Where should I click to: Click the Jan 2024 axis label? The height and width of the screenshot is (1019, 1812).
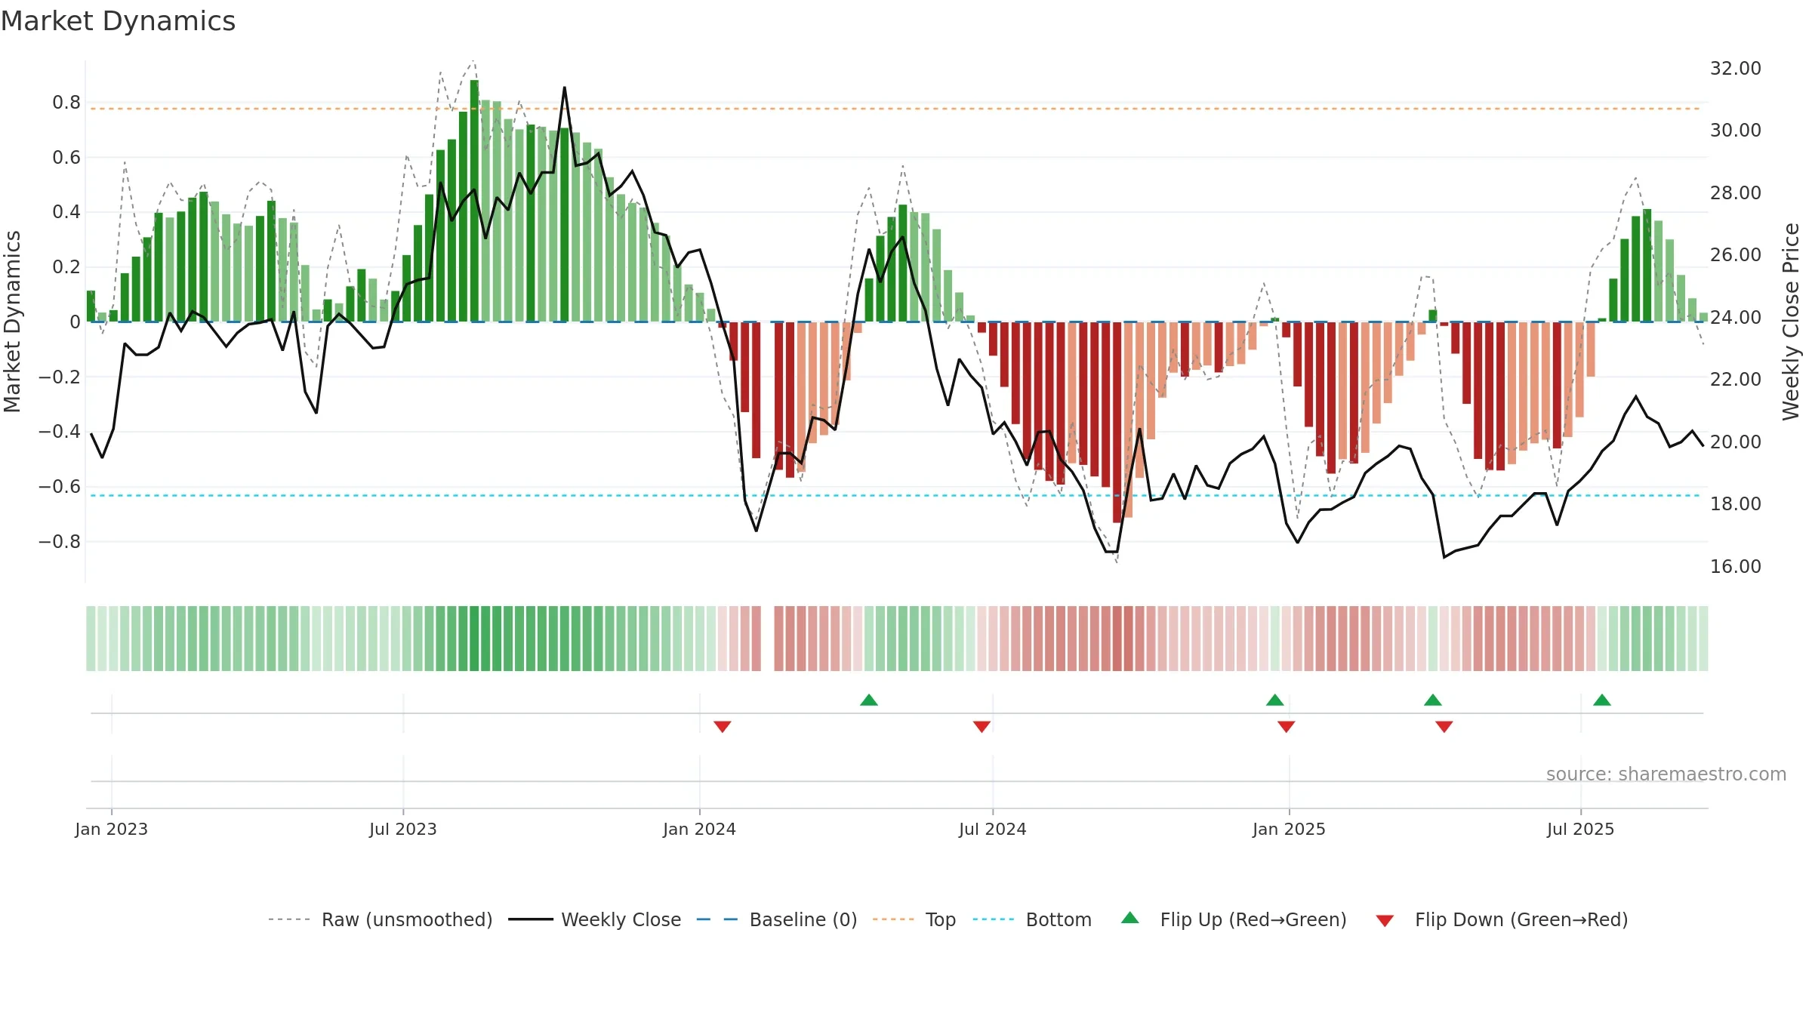[700, 829]
